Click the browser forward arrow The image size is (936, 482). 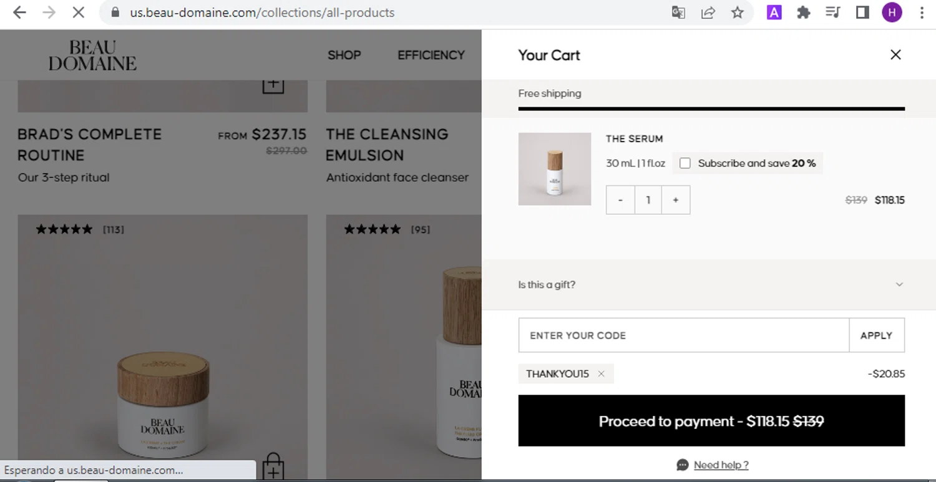pos(49,12)
